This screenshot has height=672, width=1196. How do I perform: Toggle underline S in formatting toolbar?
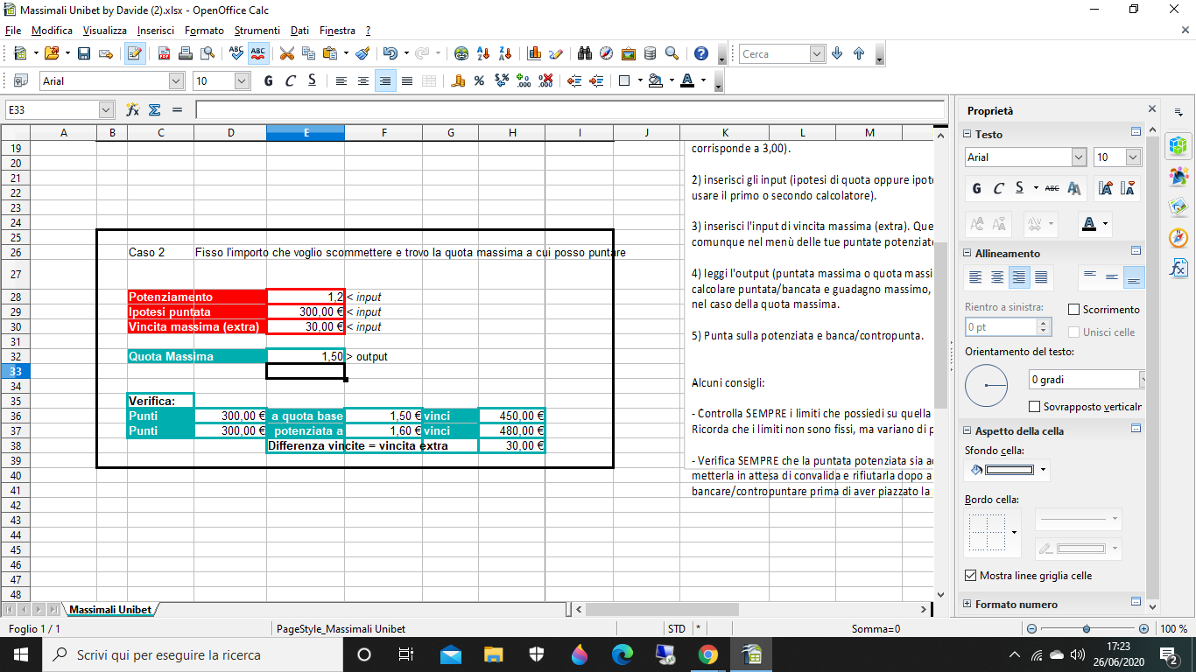tap(312, 80)
